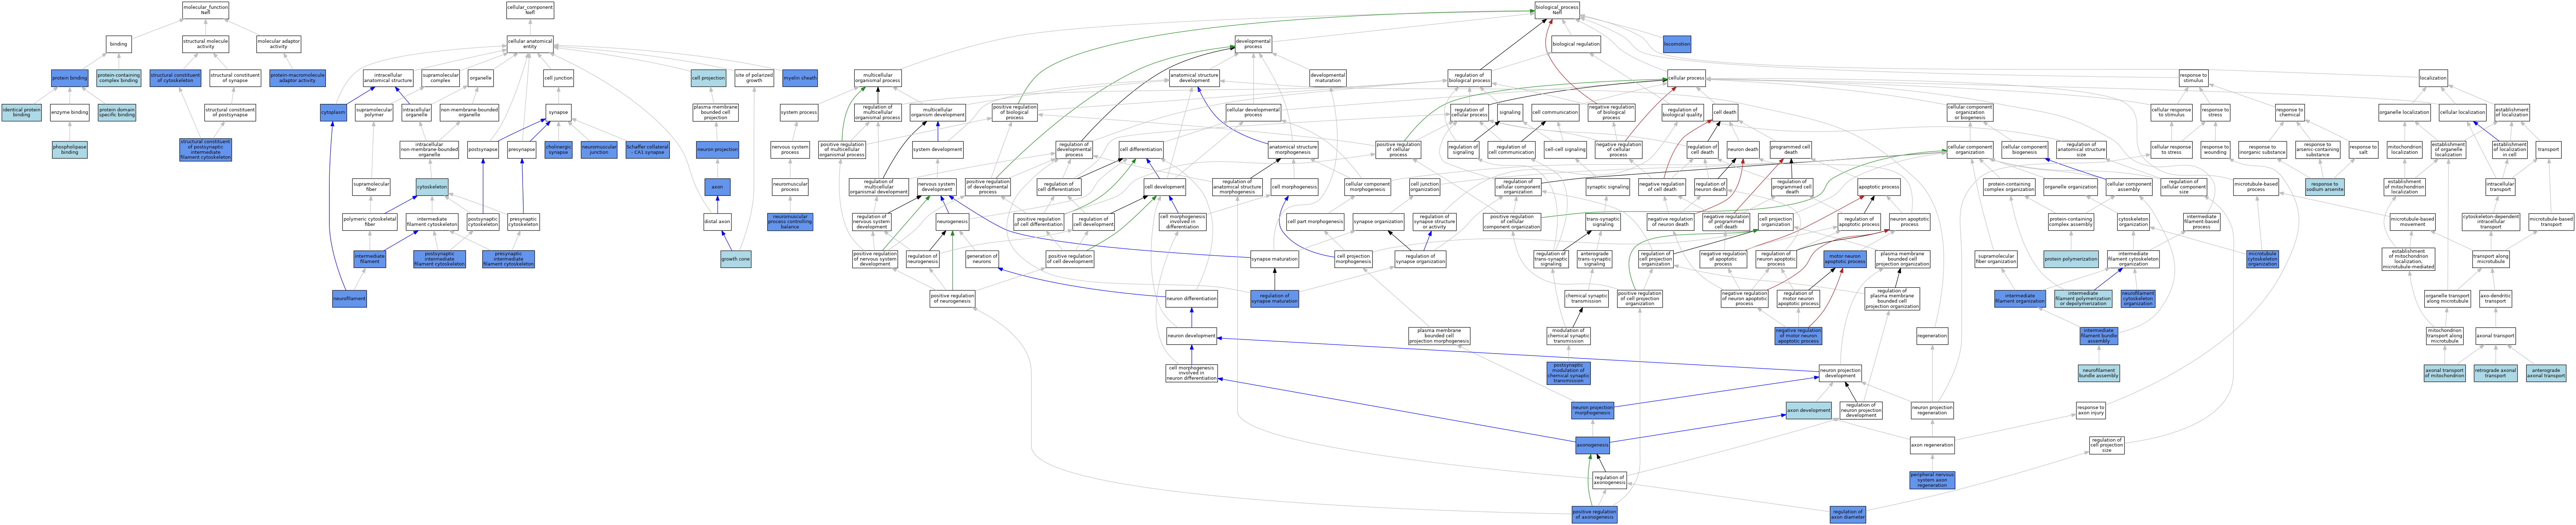The height and width of the screenshot is (525, 2576).
Task: Click the 'axonogenesis' blue node
Action: [1592, 445]
